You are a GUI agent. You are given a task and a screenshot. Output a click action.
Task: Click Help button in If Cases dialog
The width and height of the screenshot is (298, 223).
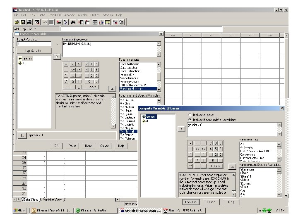231,202
